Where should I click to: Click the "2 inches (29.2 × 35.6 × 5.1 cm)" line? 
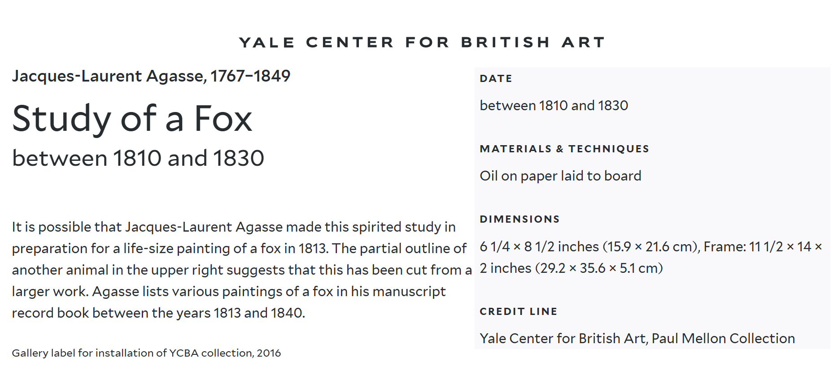(571, 268)
